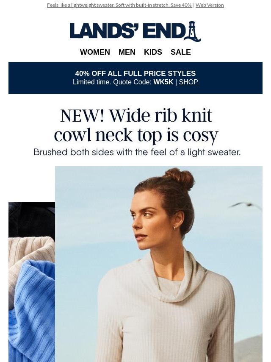Click the 'Limited time. Quote Code' text

tap(113, 82)
